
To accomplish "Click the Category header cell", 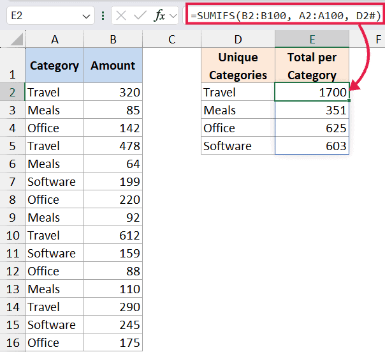I will point(55,65).
